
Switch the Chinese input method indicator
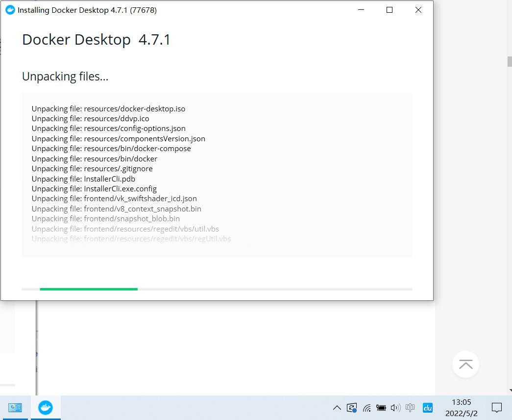click(x=410, y=408)
